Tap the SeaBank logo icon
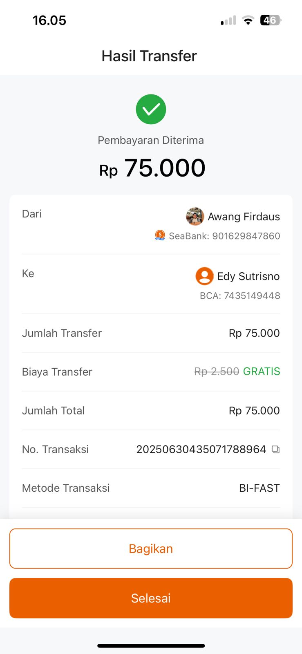The image size is (302, 654). (160, 235)
